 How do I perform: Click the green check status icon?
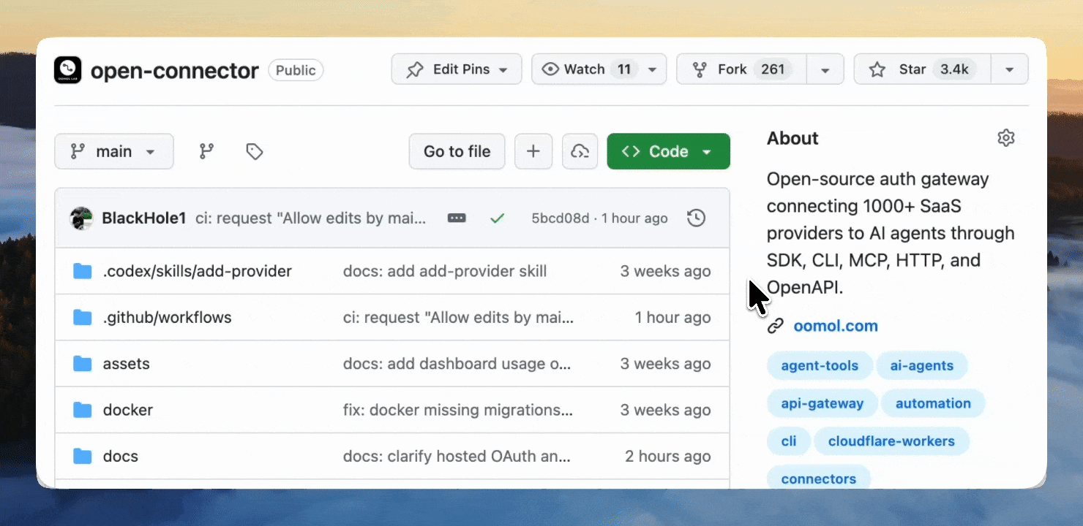tap(498, 218)
